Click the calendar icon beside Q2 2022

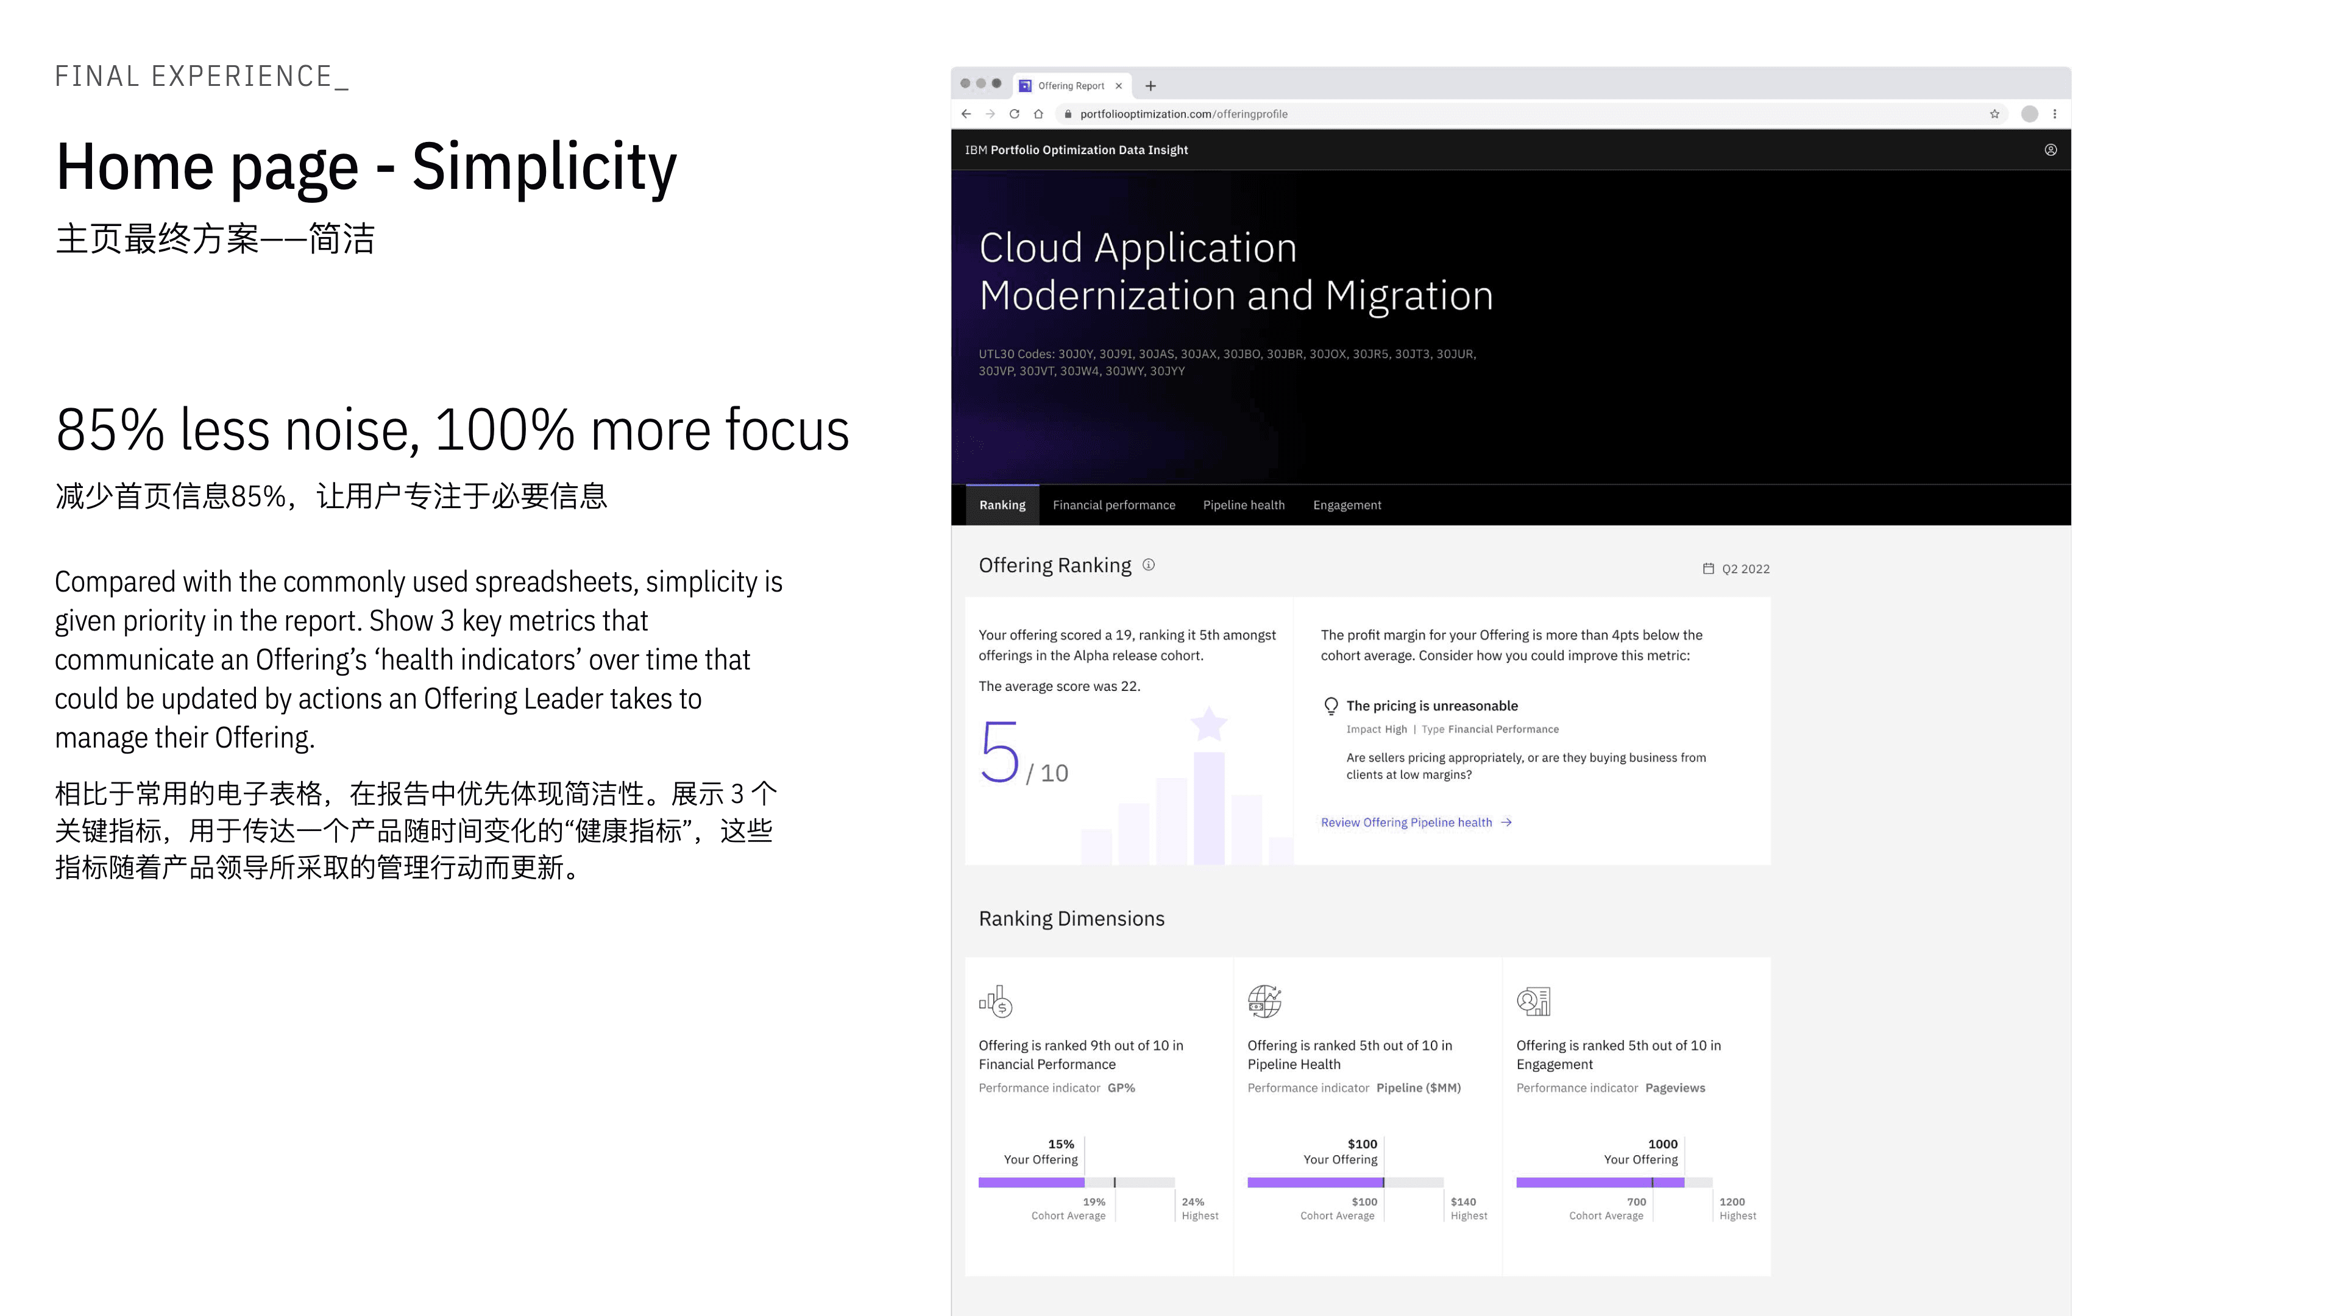pyautogui.click(x=1707, y=568)
